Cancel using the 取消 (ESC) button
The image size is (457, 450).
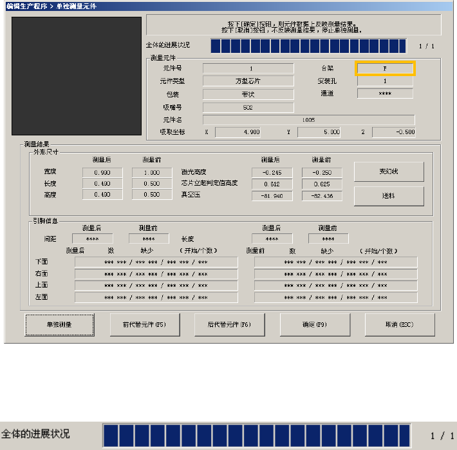pyautogui.click(x=400, y=325)
